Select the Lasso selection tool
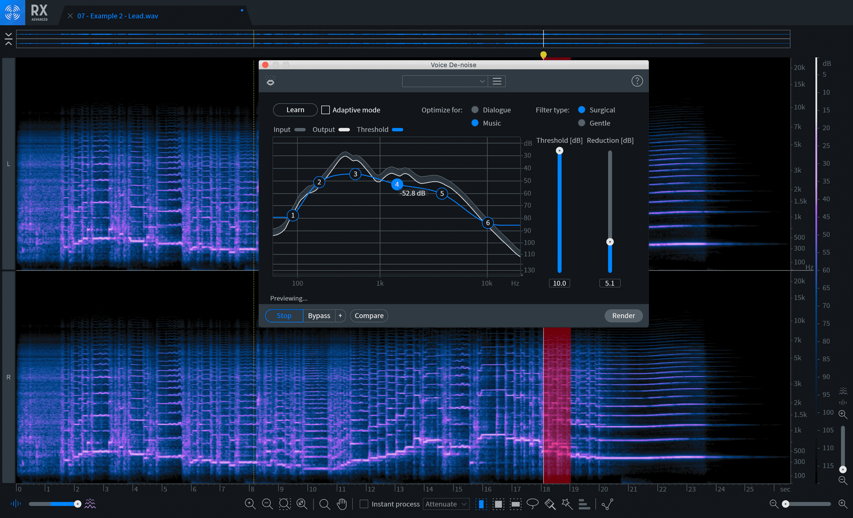Viewport: 853px width, 518px height. pyautogui.click(x=532, y=504)
